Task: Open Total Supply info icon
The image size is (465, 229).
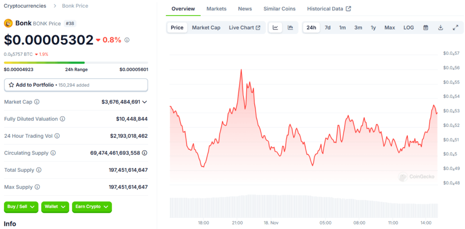Action: (x=39, y=170)
